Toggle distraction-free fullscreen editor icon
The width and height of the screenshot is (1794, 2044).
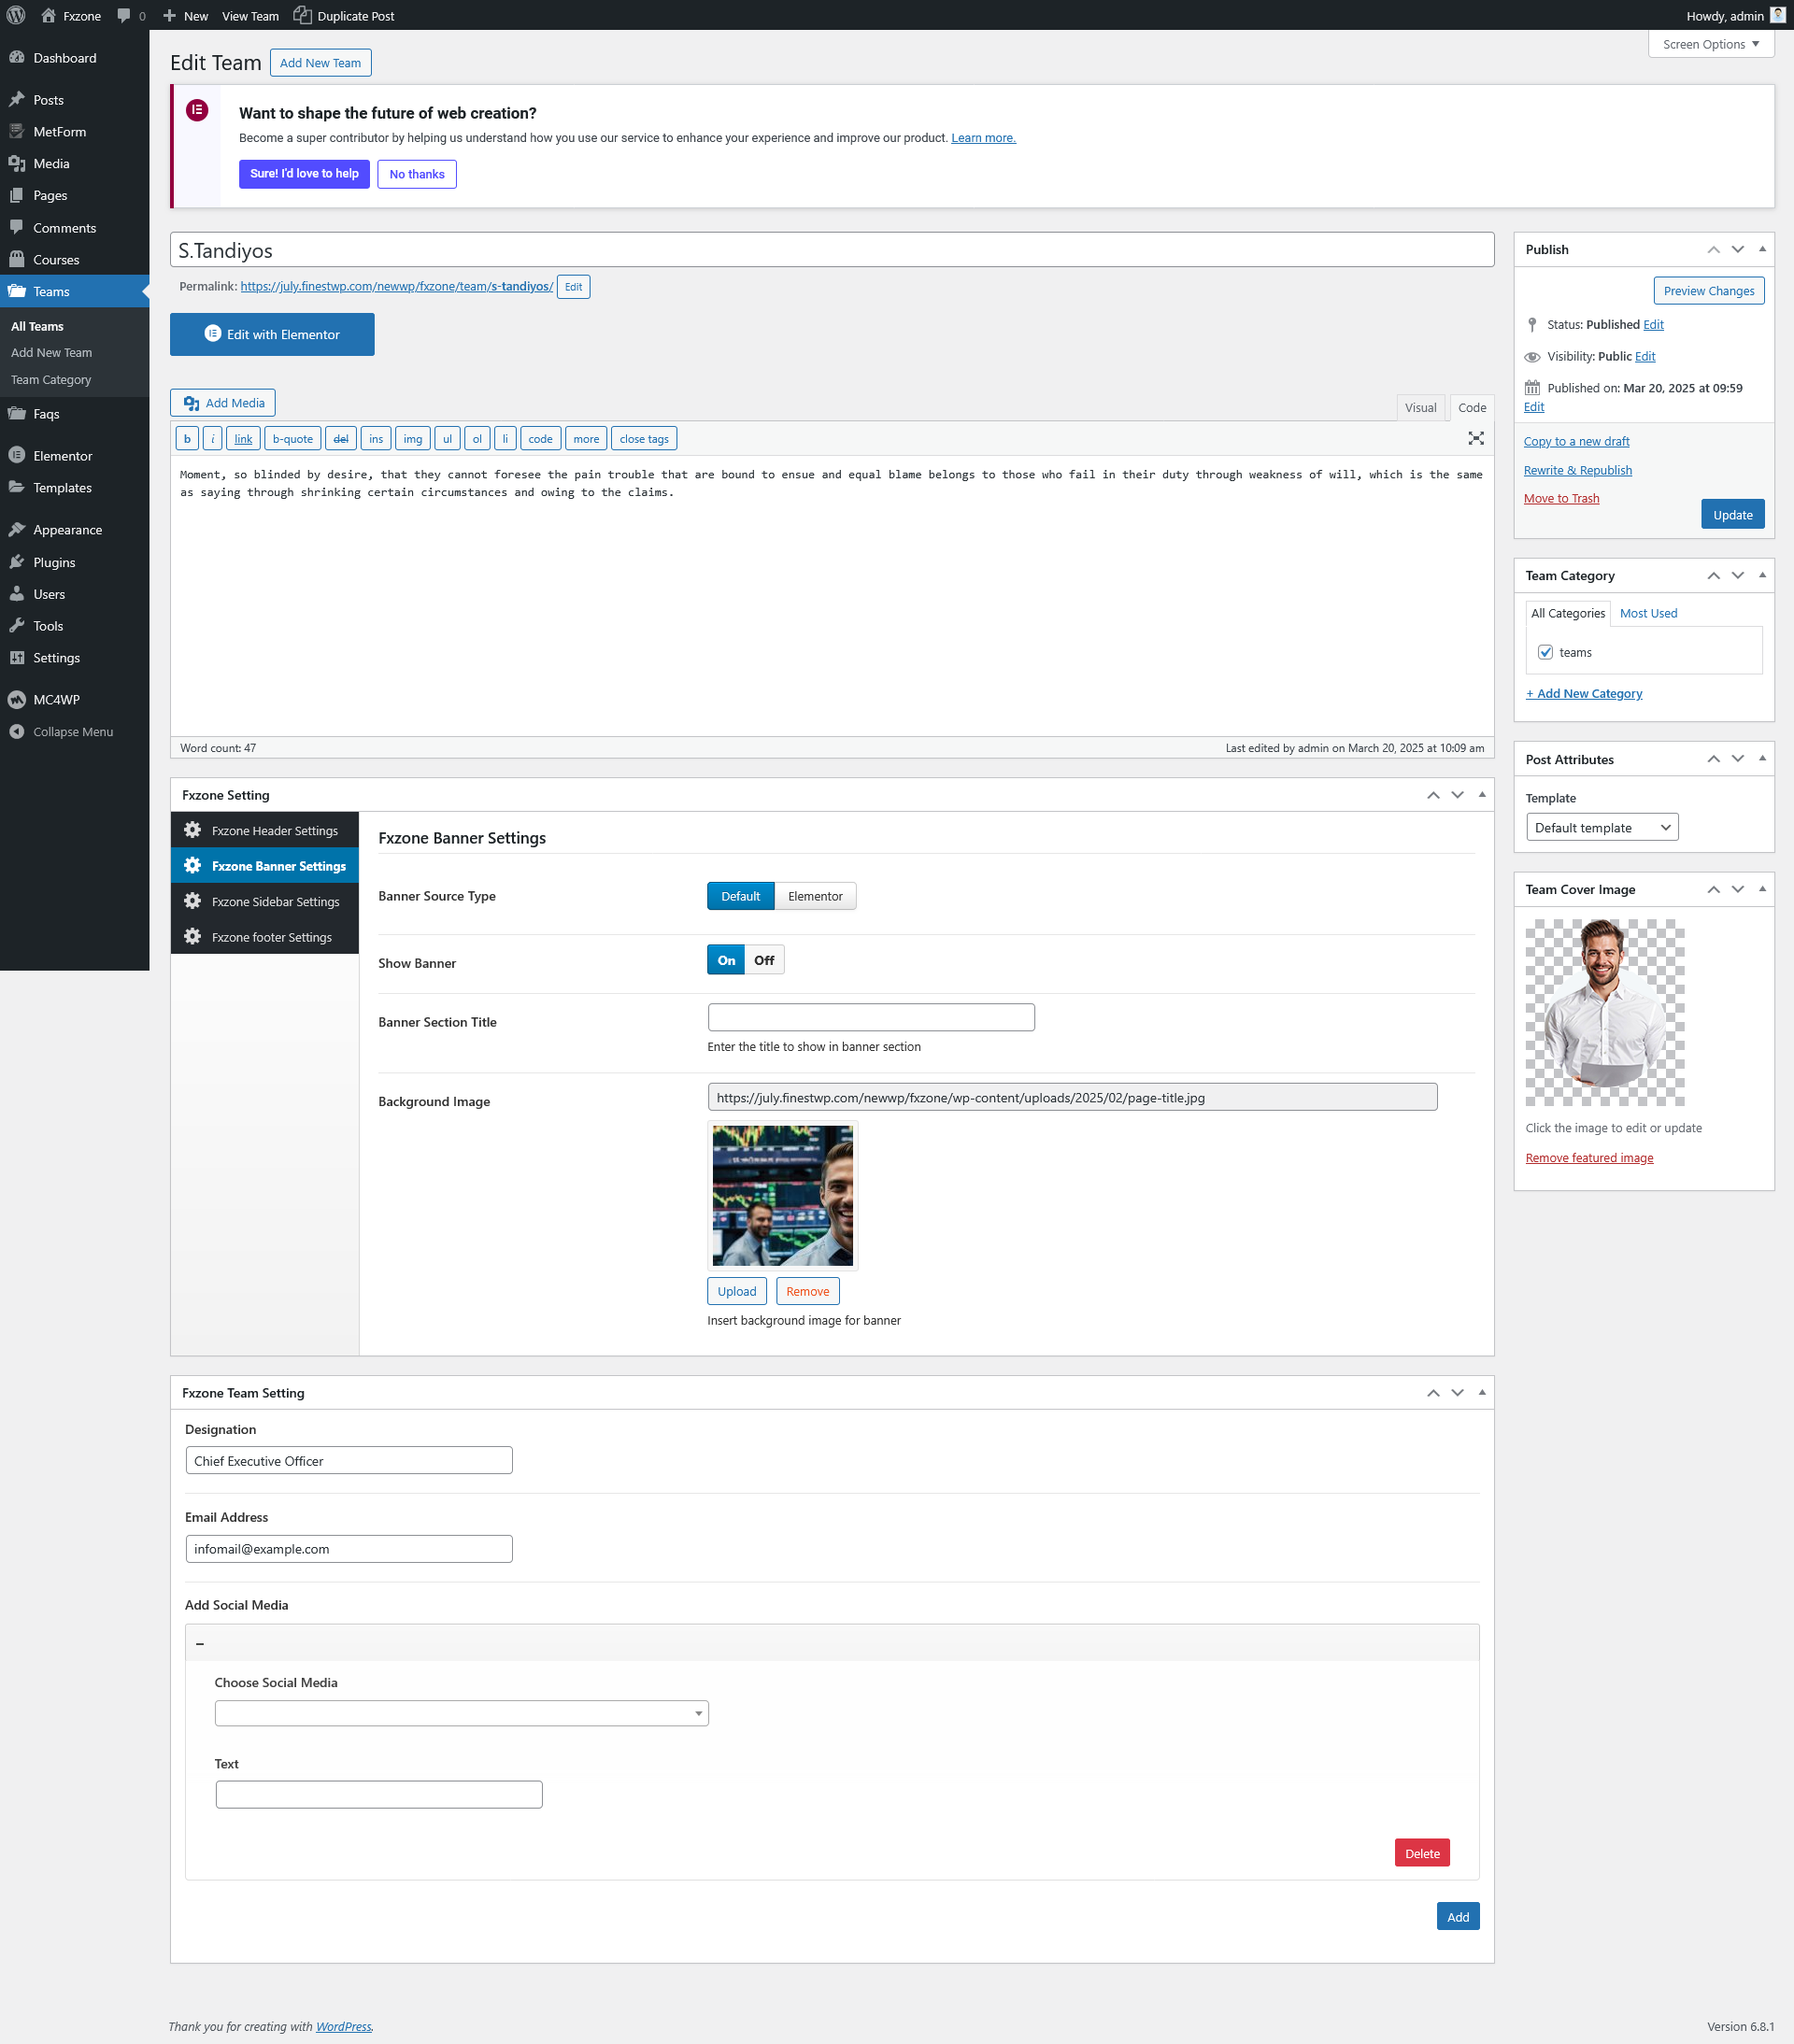[1475, 438]
